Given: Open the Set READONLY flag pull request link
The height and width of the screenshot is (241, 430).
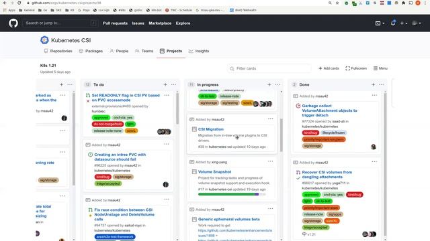Looking at the screenshot, I should (126, 98).
